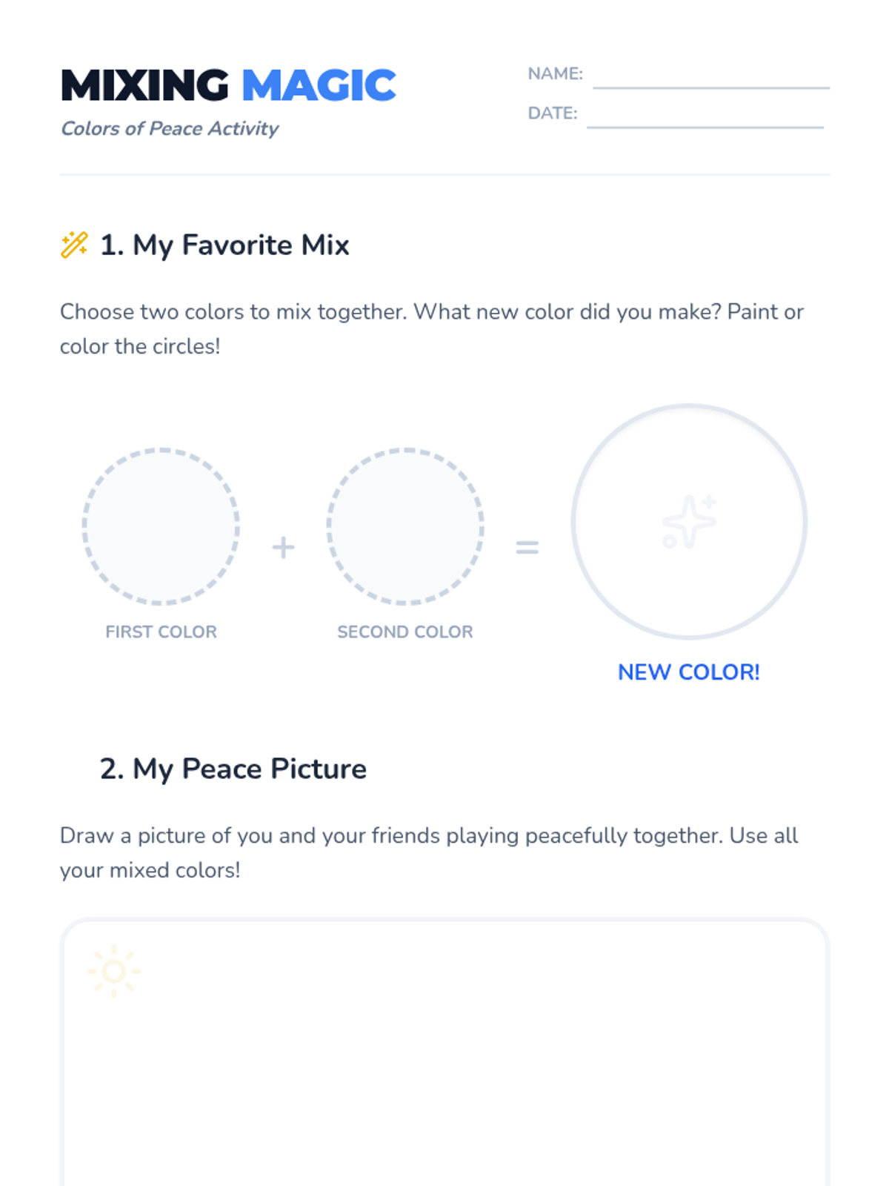
Task: Click the SECOND COLOR caption
Action: click(x=405, y=632)
